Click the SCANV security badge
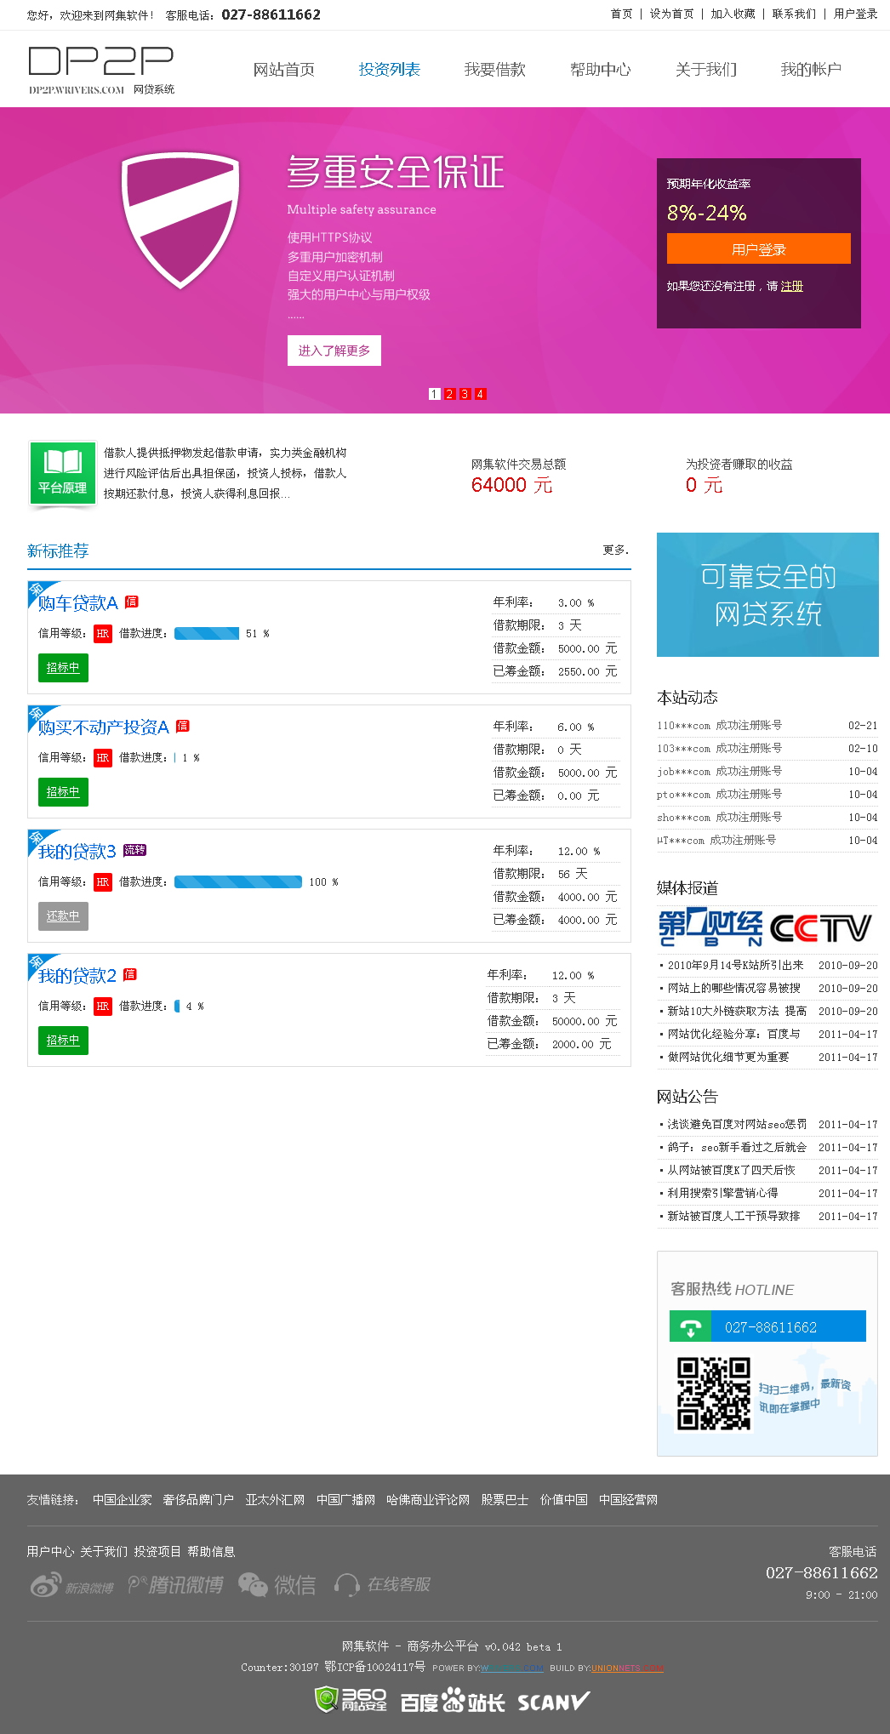Screen dimensions: 890x1734 click(x=553, y=1702)
